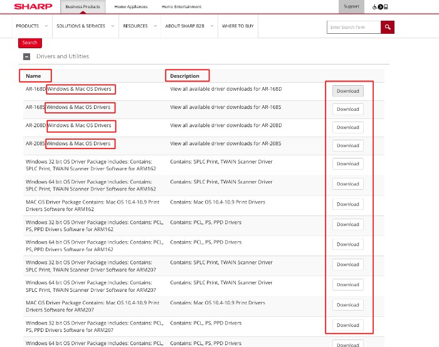Download the AR-168S drivers

348,110
